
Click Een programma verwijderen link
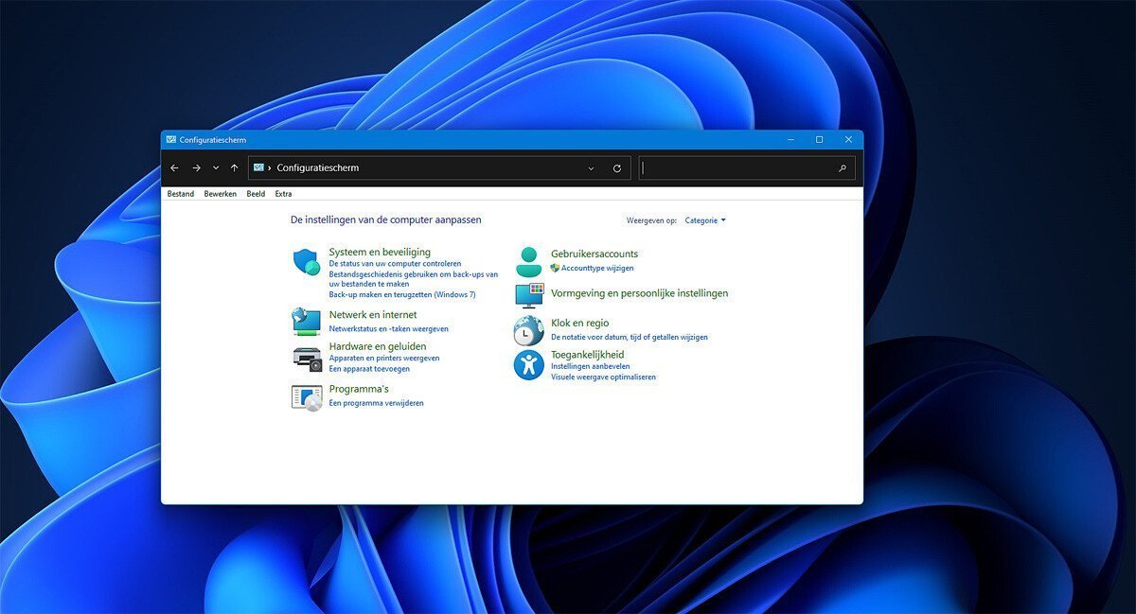tap(376, 403)
